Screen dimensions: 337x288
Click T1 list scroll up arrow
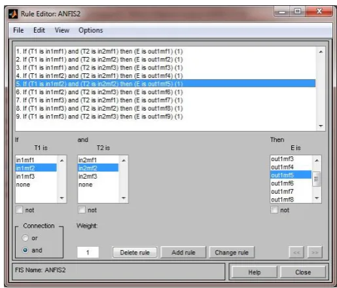tap(62, 160)
